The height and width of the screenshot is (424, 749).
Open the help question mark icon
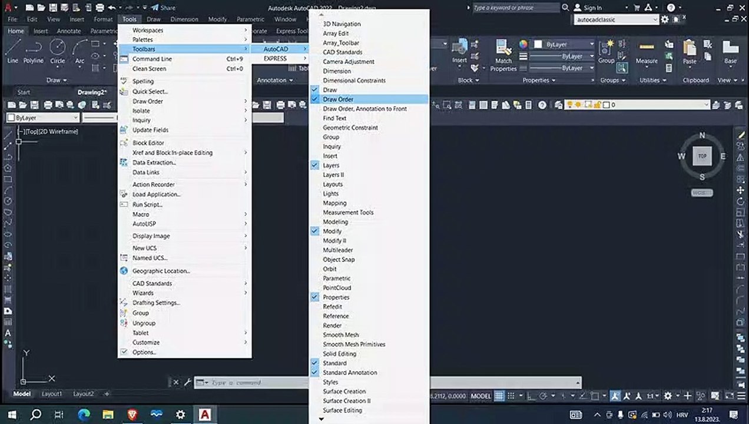[671, 8]
